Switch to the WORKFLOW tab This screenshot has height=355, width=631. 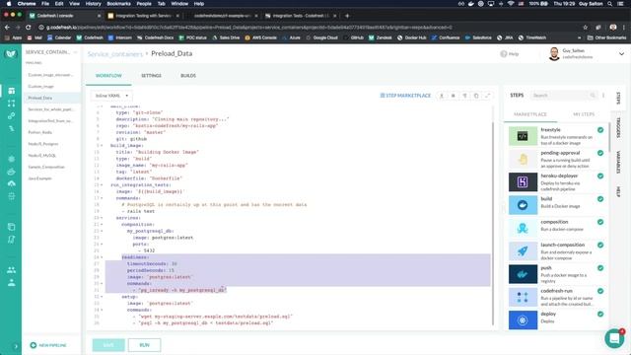[108, 76]
